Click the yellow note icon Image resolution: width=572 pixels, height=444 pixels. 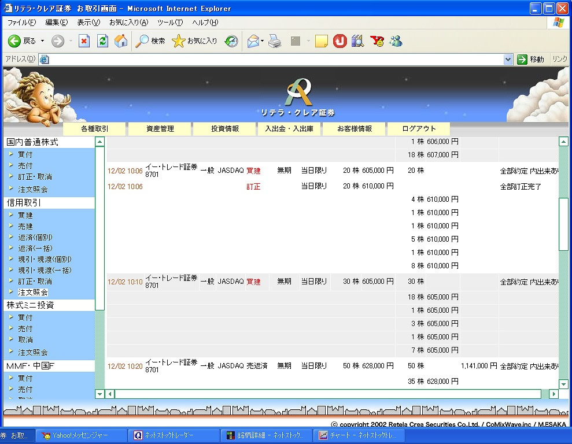[321, 41]
